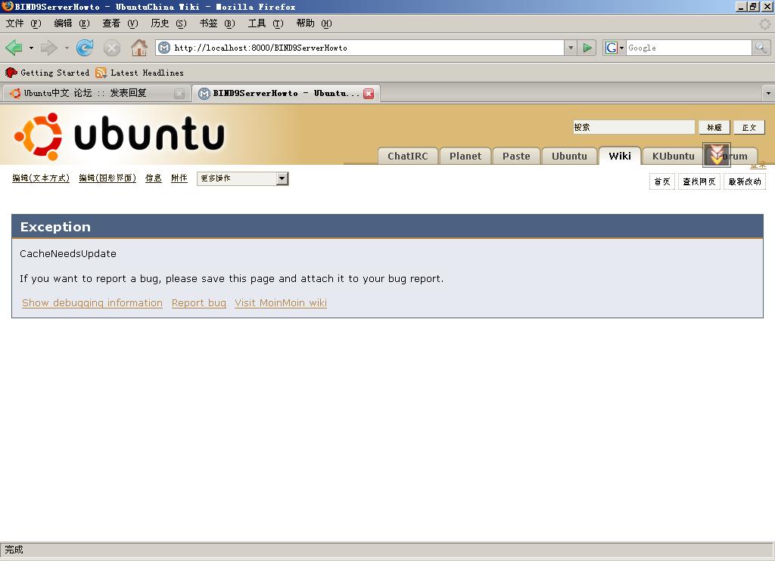Open the Planet site tab

tap(465, 156)
